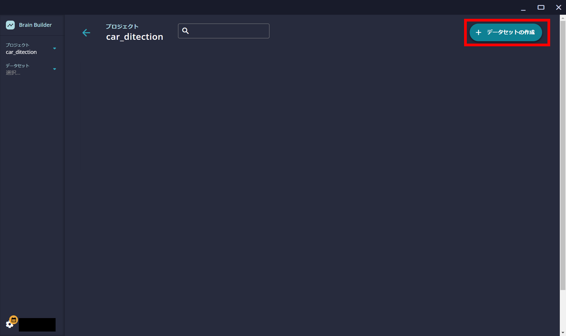Open the データセット selection dropdown
This screenshot has width=566, height=336.
pos(31,69)
